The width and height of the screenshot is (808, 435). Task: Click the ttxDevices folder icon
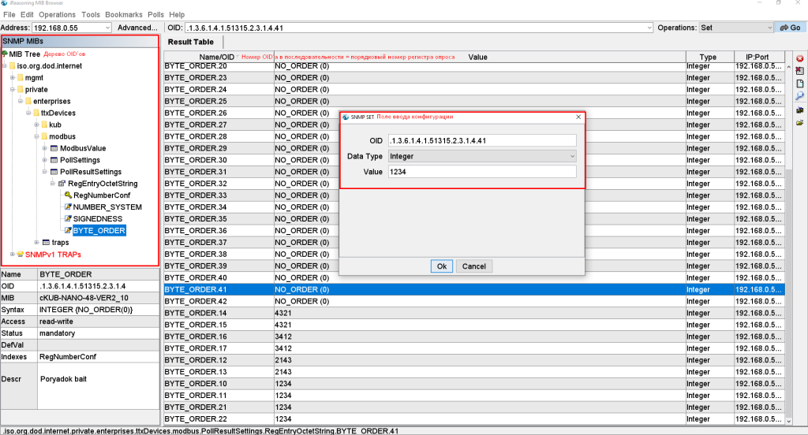[x=36, y=113]
